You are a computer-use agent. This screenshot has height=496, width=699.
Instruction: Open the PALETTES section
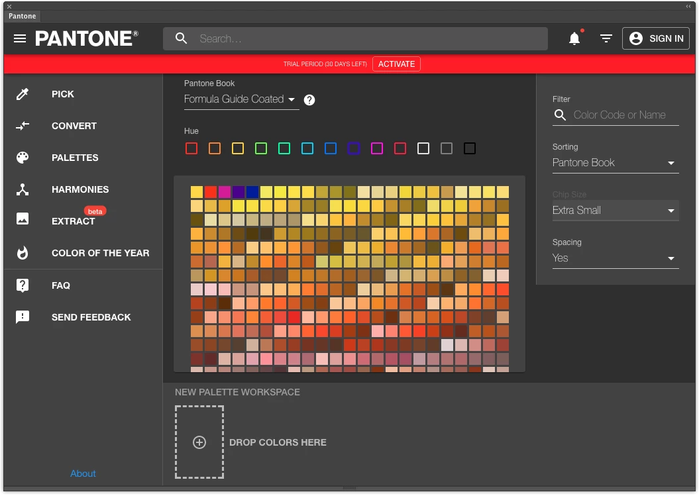(x=75, y=158)
